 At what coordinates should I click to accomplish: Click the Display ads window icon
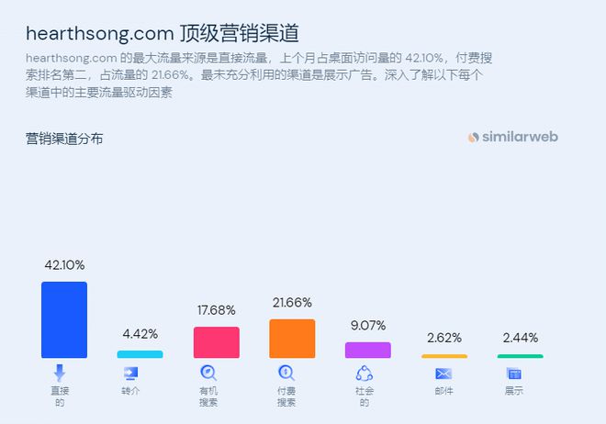point(513,374)
